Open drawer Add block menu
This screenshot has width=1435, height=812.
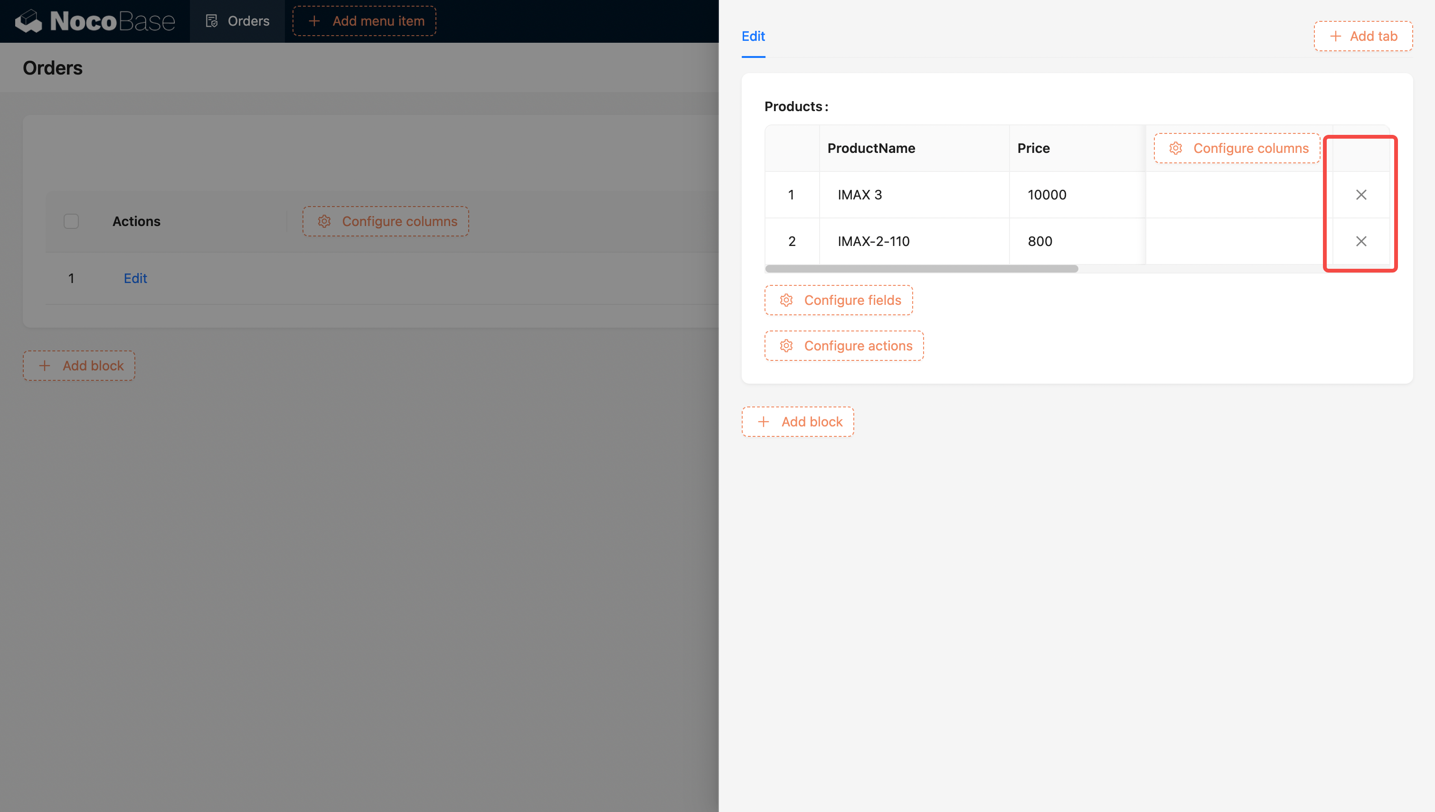[797, 422]
